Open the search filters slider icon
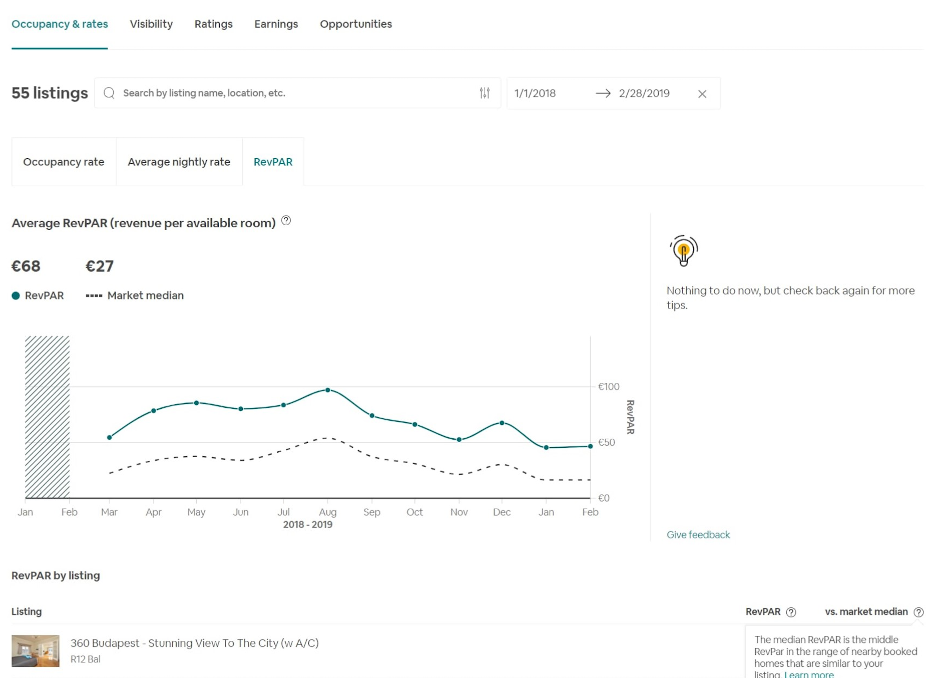Image resolution: width=933 pixels, height=678 pixels. pyautogui.click(x=485, y=93)
